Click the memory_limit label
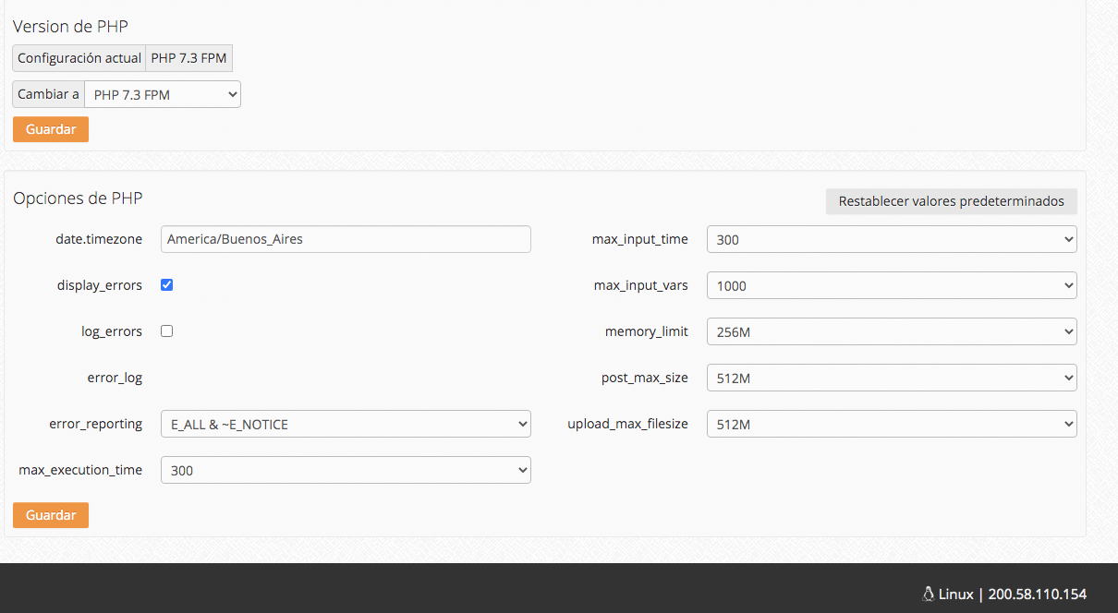The height and width of the screenshot is (613, 1118). tap(647, 331)
